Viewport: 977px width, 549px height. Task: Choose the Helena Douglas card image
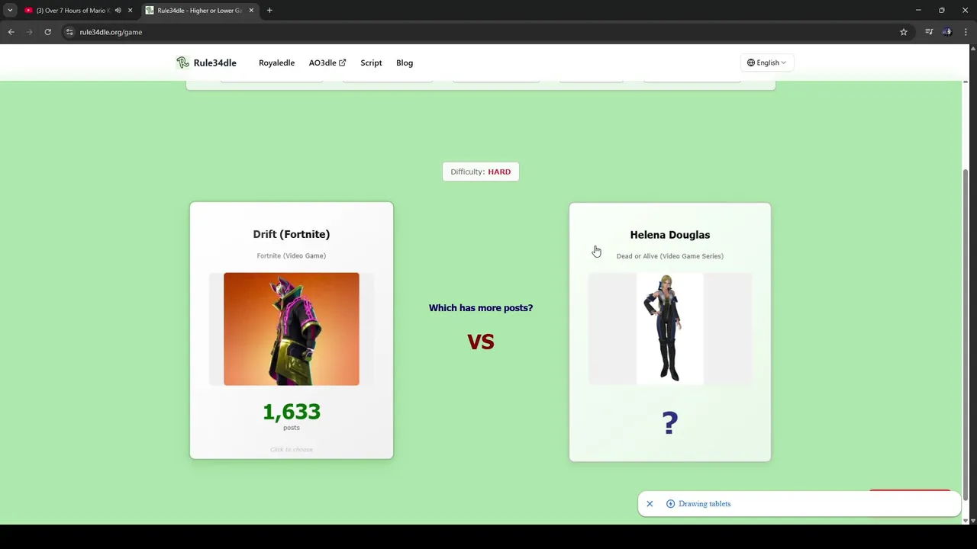(669, 328)
